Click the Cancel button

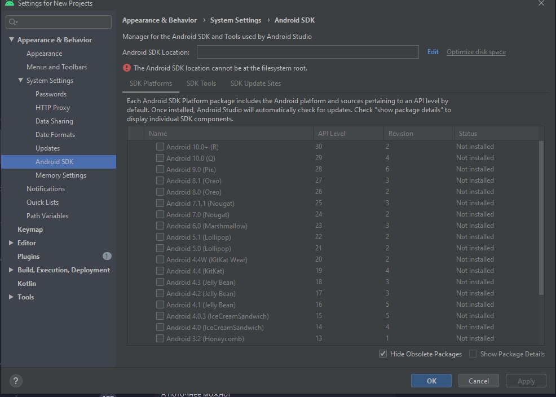(x=479, y=381)
